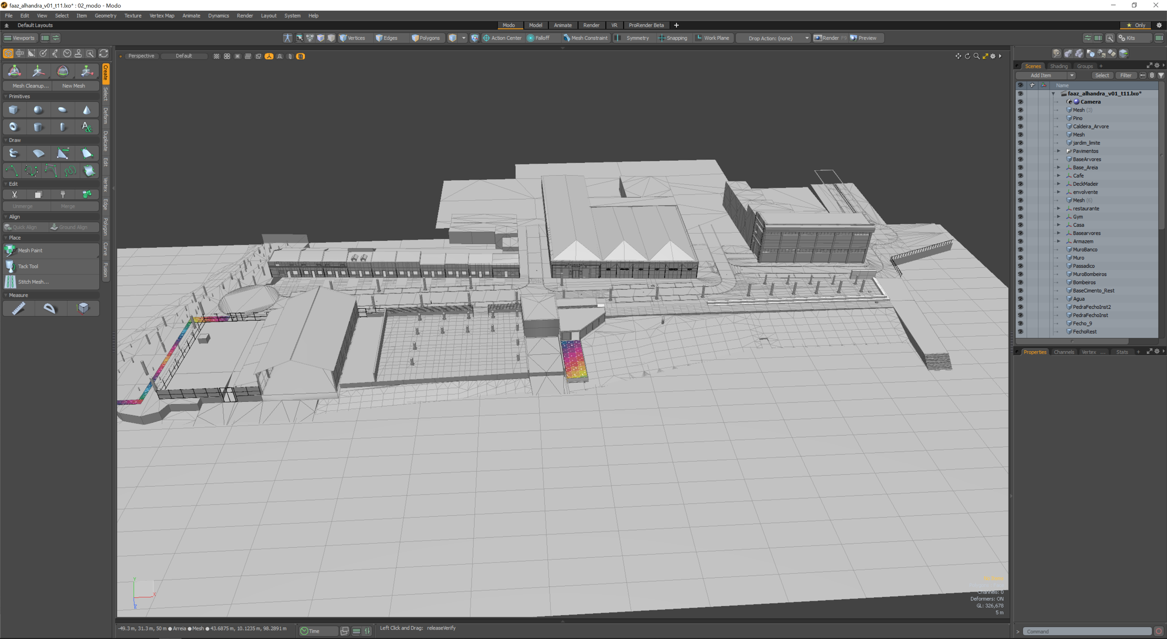Click the Mesh Cleanup button
Viewport: 1167px width, 639px height.
[30, 86]
